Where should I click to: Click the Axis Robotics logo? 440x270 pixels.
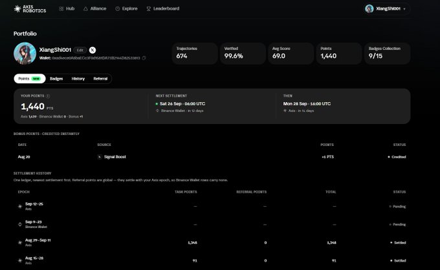tap(30, 8)
